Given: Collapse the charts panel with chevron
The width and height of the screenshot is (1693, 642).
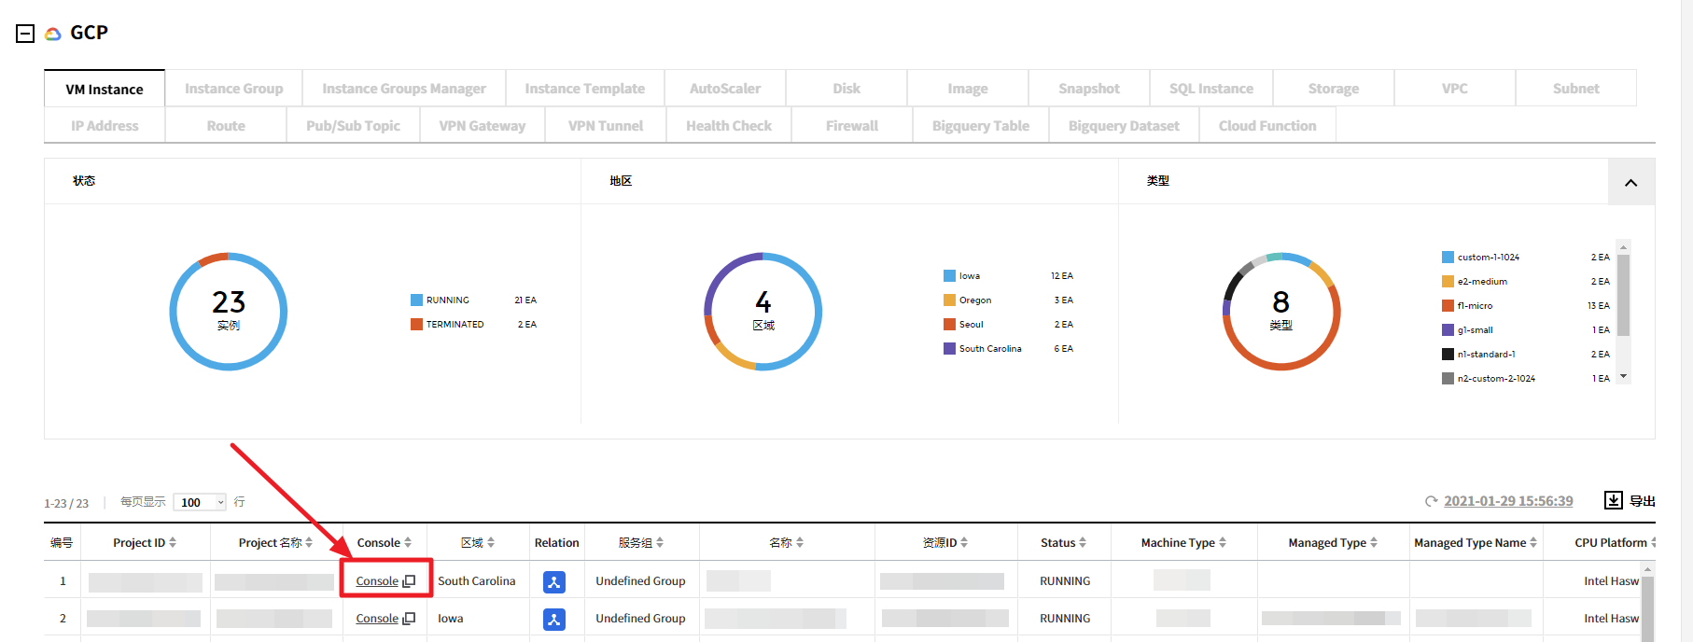Looking at the screenshot, I should click(1630, 182).
